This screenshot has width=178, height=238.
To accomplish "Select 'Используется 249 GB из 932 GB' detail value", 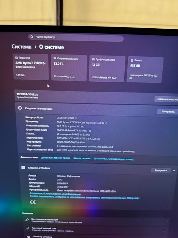I will [x=73, y=134].
